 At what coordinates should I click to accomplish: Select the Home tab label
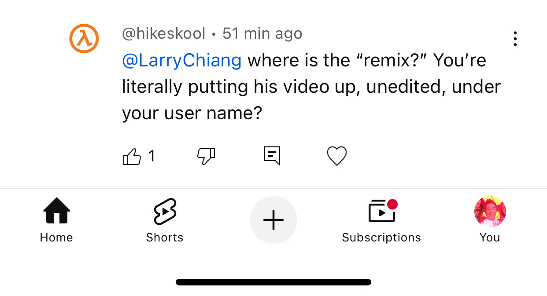pyautogui.click(x=56, y=238)
